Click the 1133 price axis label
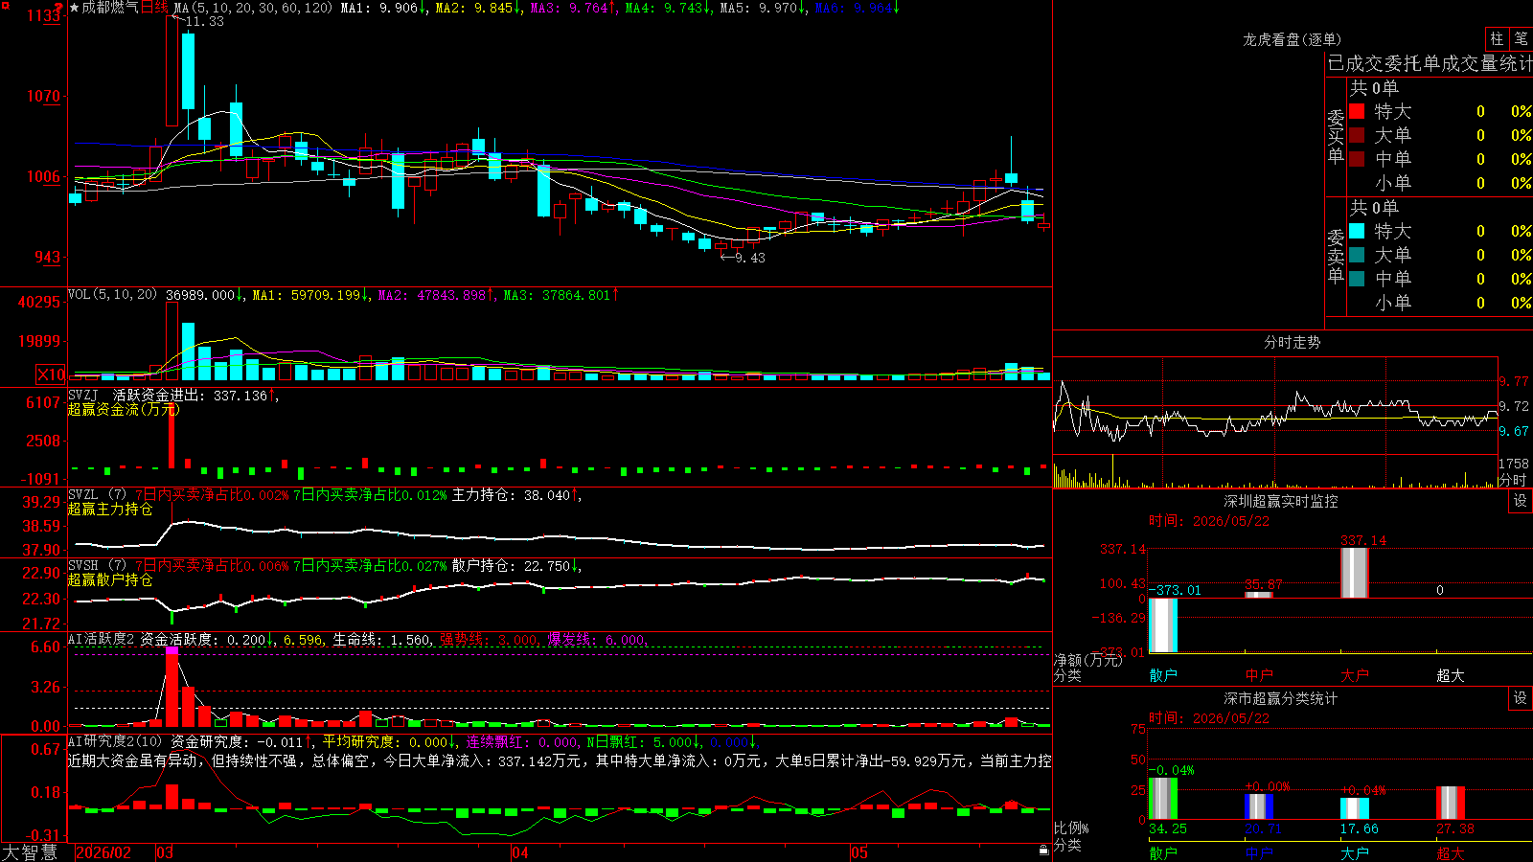Image resolution: width=1533 pixels, height=862 pixels. tap(44, 15)
